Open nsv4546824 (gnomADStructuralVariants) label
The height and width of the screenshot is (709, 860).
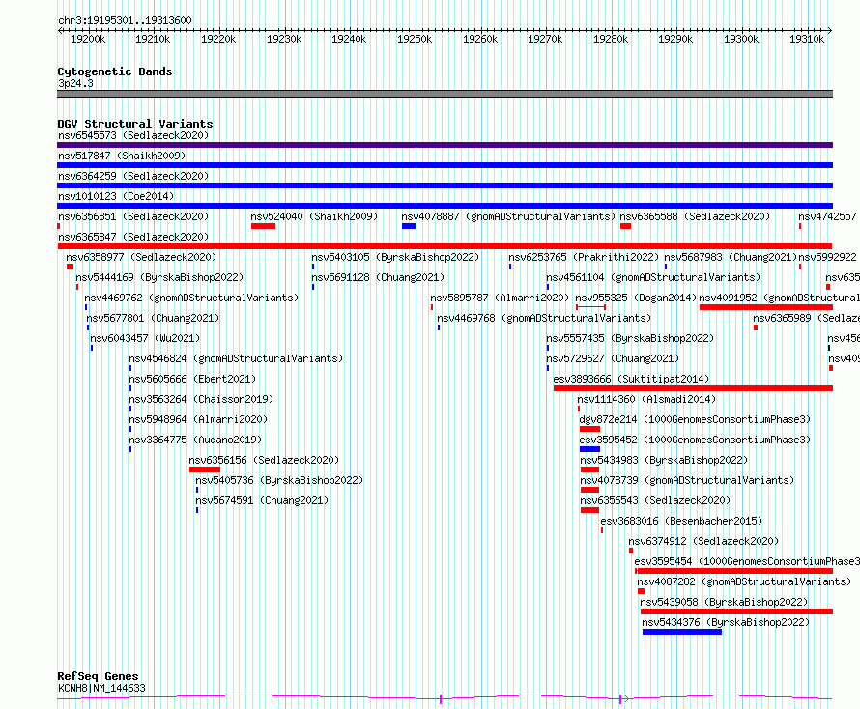click(x=236, y=358)
